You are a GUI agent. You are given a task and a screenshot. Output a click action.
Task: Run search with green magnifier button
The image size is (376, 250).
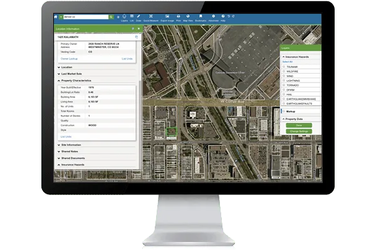(111, 17)
